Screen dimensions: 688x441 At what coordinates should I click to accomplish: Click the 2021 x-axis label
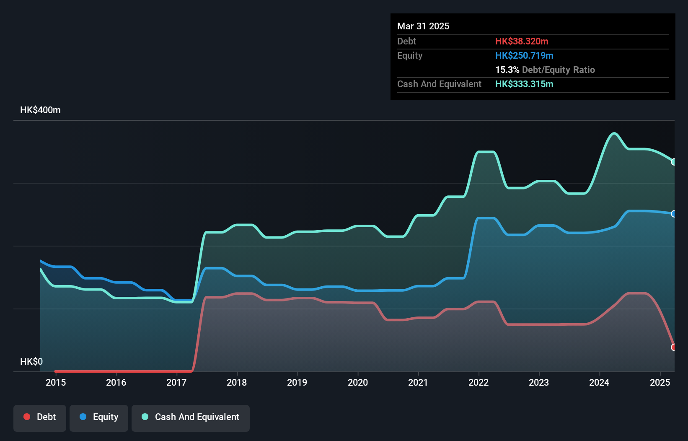point(418,382)
